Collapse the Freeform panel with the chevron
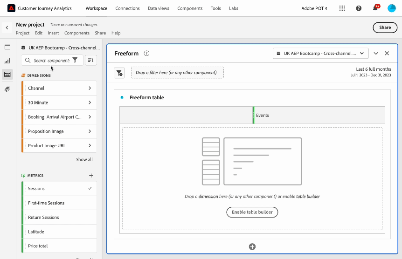Image resolution: width=402 pixels, height=259 pixels. click(376, 53)
